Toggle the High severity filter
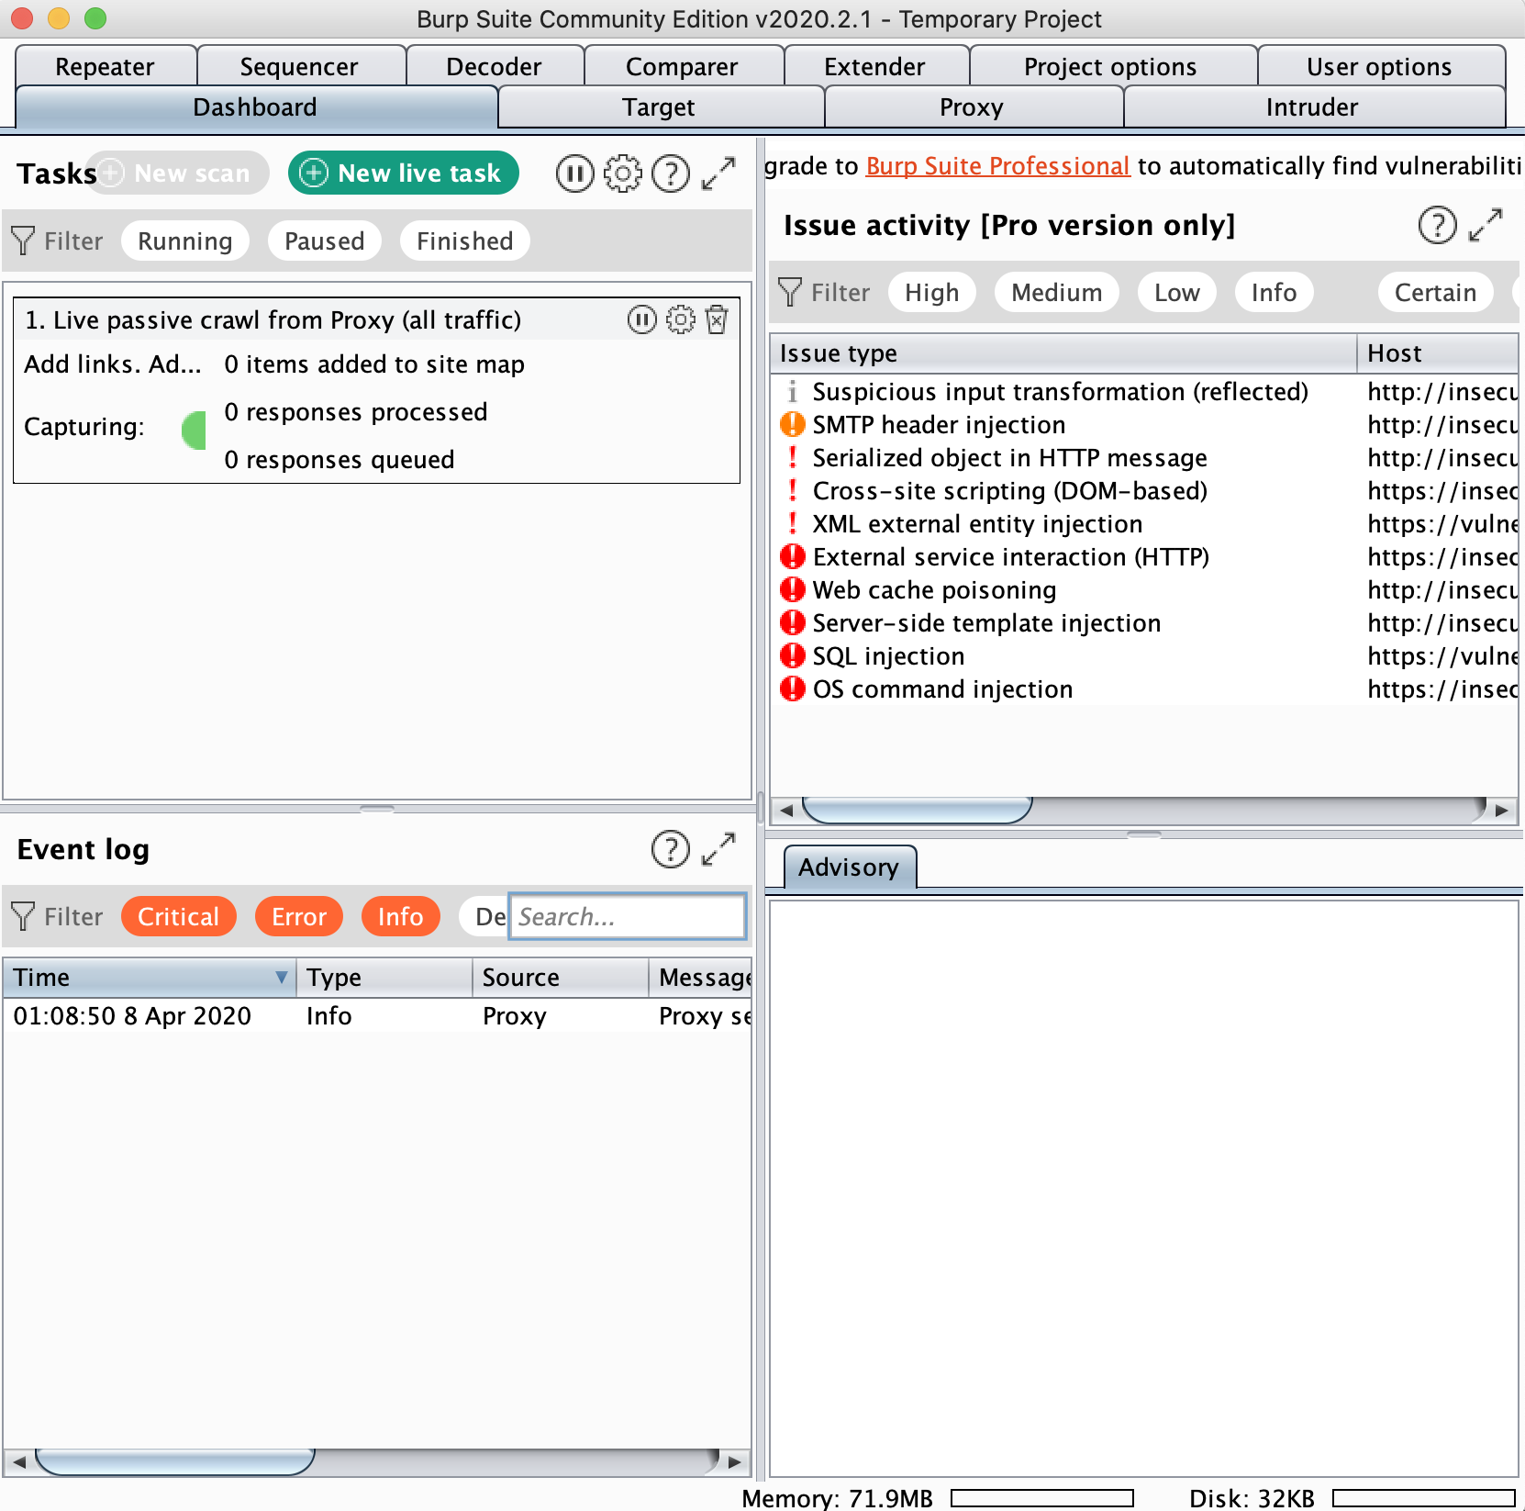 (931, 293)
